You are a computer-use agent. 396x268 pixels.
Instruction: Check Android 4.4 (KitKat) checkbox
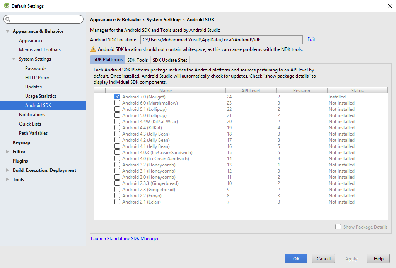tap(117, 127)
